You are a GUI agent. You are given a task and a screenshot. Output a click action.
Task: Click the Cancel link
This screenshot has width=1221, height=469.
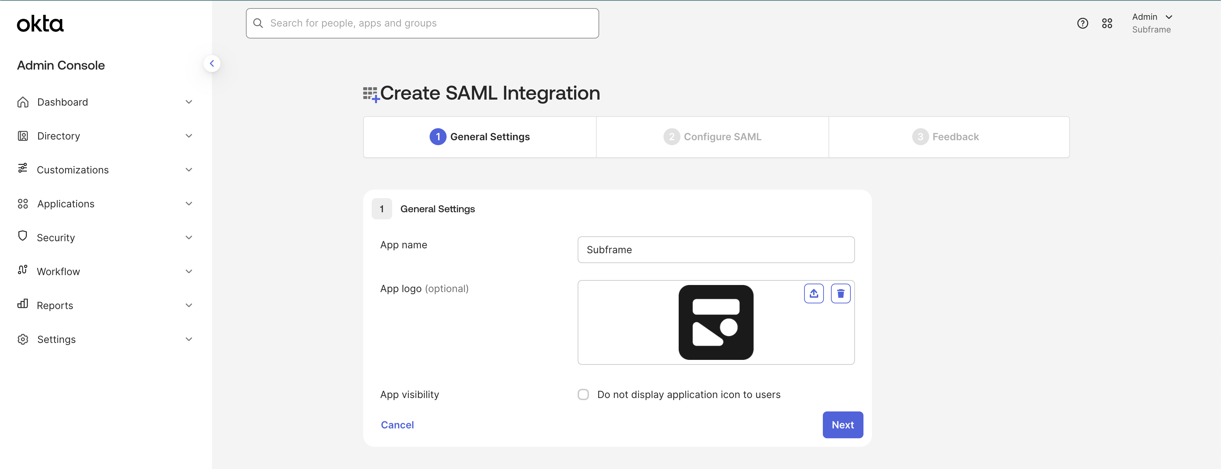pyautogui.click(x=397, y=425)
